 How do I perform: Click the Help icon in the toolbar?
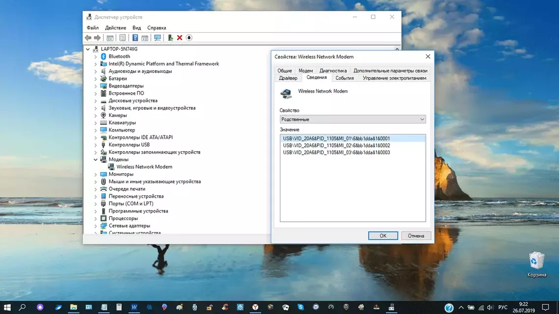pyautogui.click(x=135, y=38)
